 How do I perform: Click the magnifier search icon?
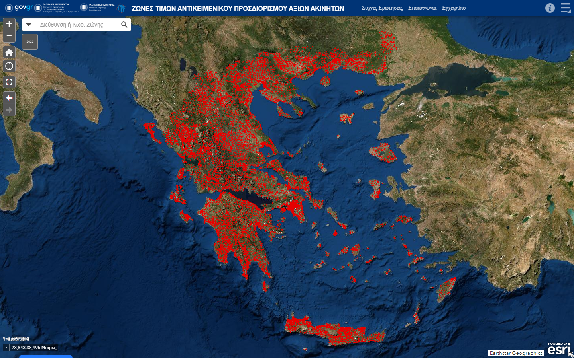(x=124, y=25)
